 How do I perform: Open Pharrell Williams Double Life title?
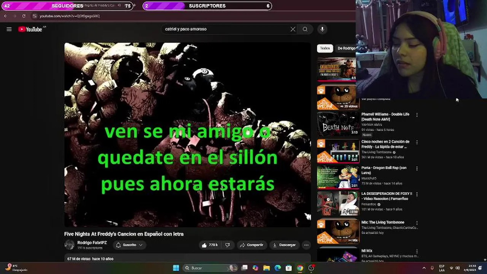(x=385, y=117)
